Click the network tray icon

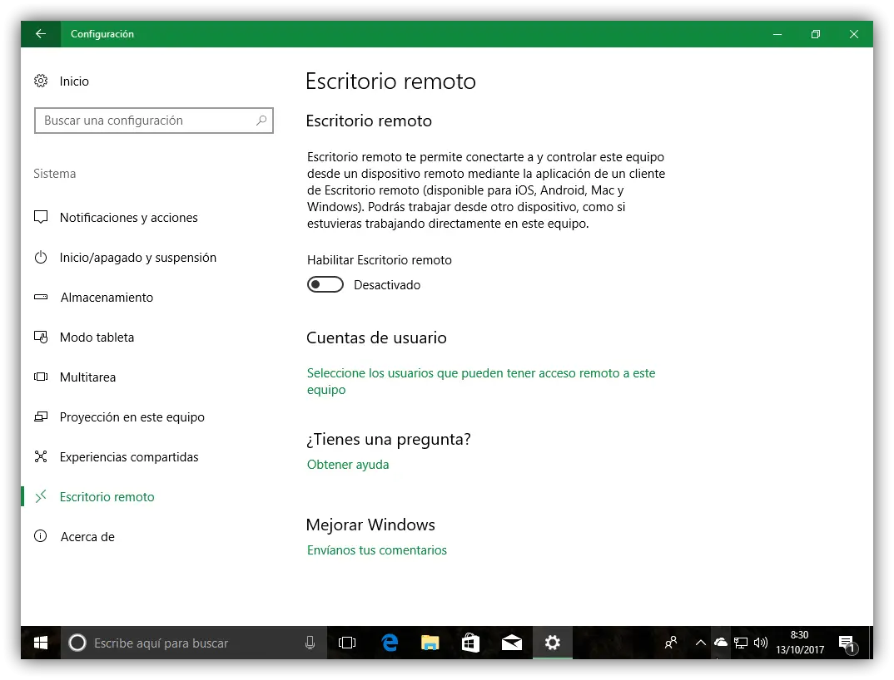coord(741,643)
